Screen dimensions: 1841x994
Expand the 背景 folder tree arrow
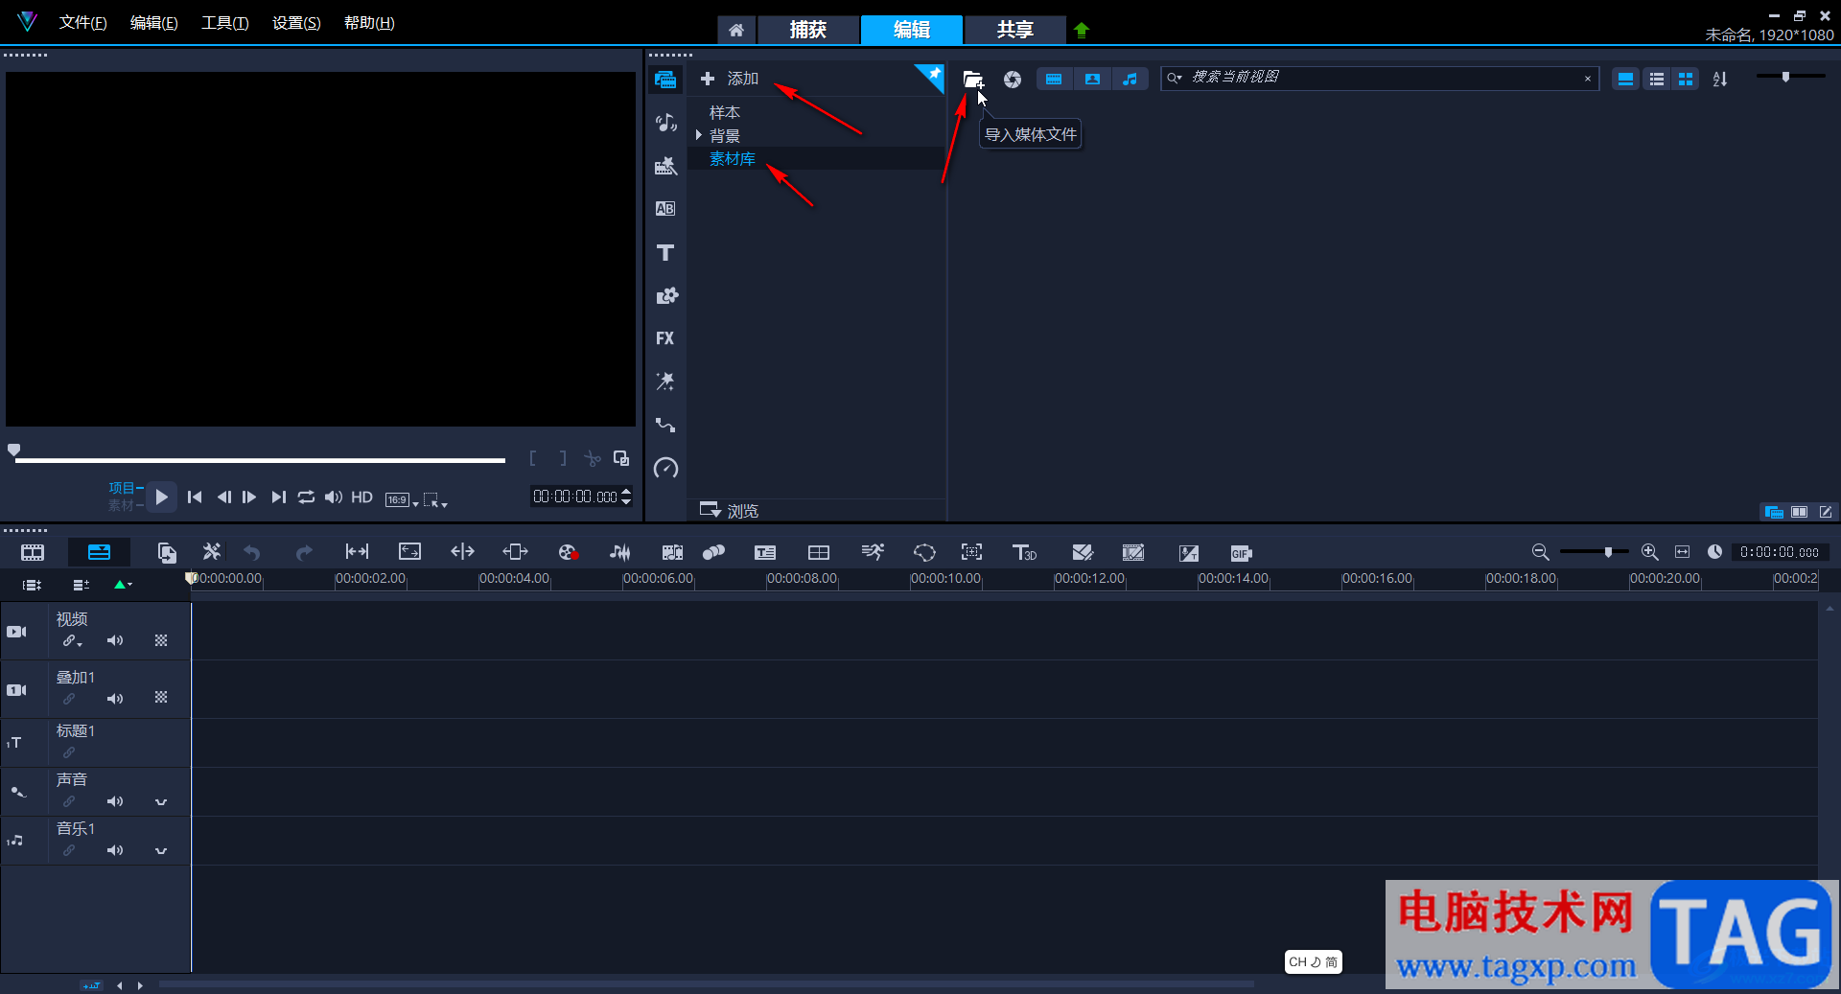coord(699,135)
